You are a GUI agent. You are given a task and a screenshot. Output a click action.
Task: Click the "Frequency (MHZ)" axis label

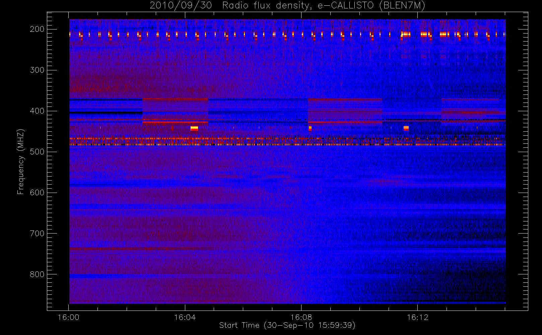[21, 161]
